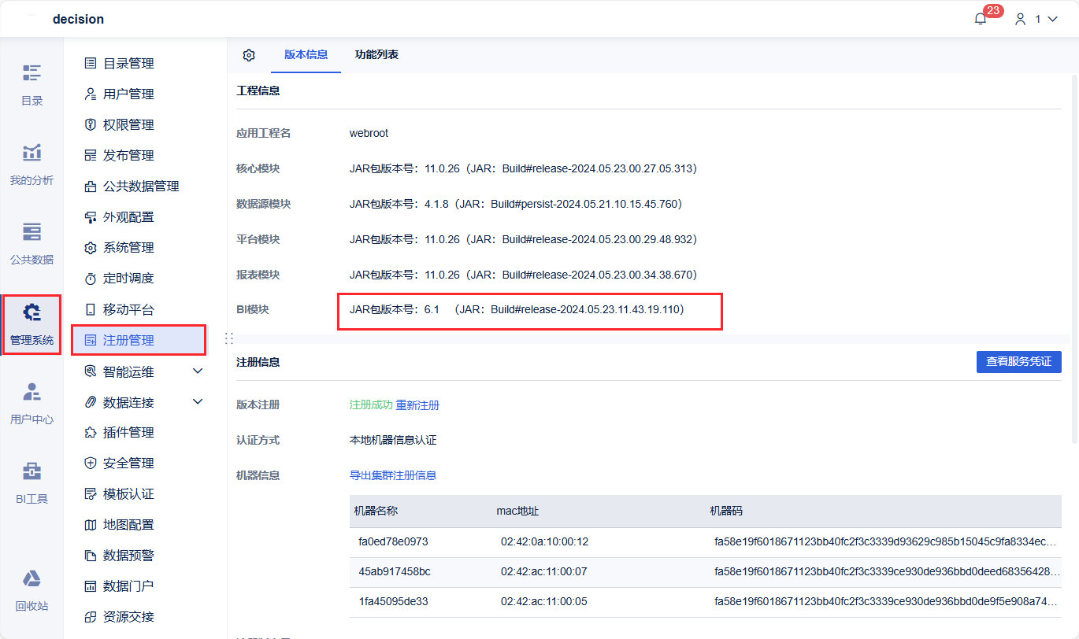1079x639 pixels.
Task: Click the 插件管理 puzzle icon
Action: pos(91,432)
